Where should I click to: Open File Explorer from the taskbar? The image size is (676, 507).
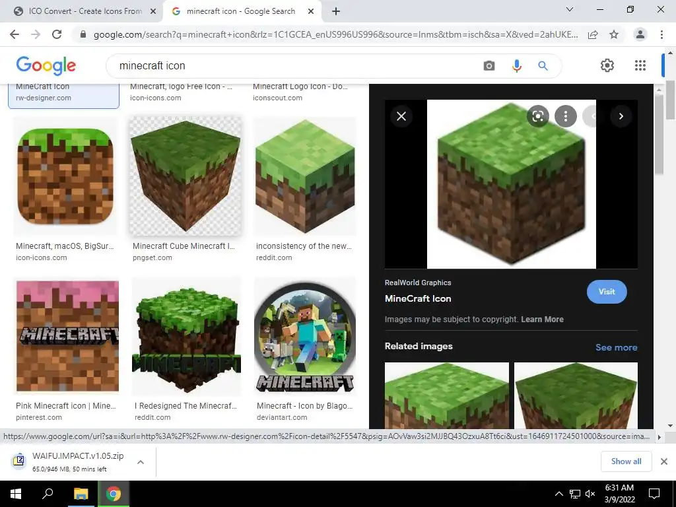[x=81, y=494]
